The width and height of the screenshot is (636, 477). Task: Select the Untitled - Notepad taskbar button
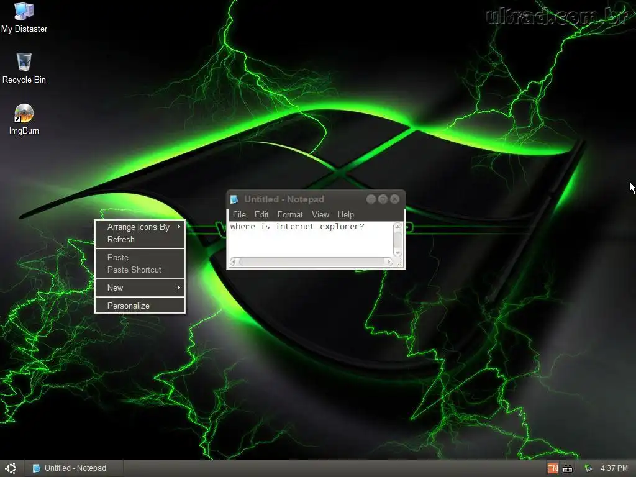click(x=73, y=468)
